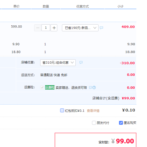Viewport: 147px width, 147px height.
Task: Click the chevron arrow in 组合优惠 dropdown
Action: (x=72, y=63)
